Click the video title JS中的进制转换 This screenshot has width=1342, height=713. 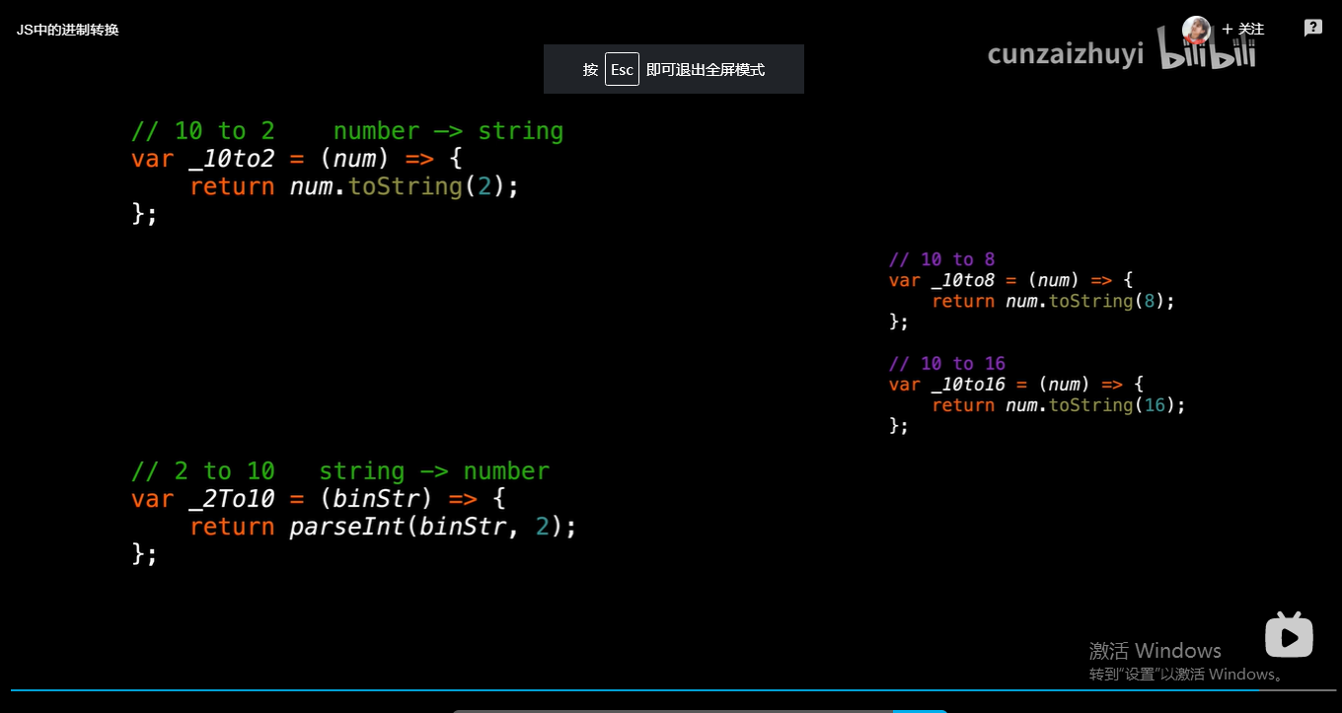coord(67,30)
